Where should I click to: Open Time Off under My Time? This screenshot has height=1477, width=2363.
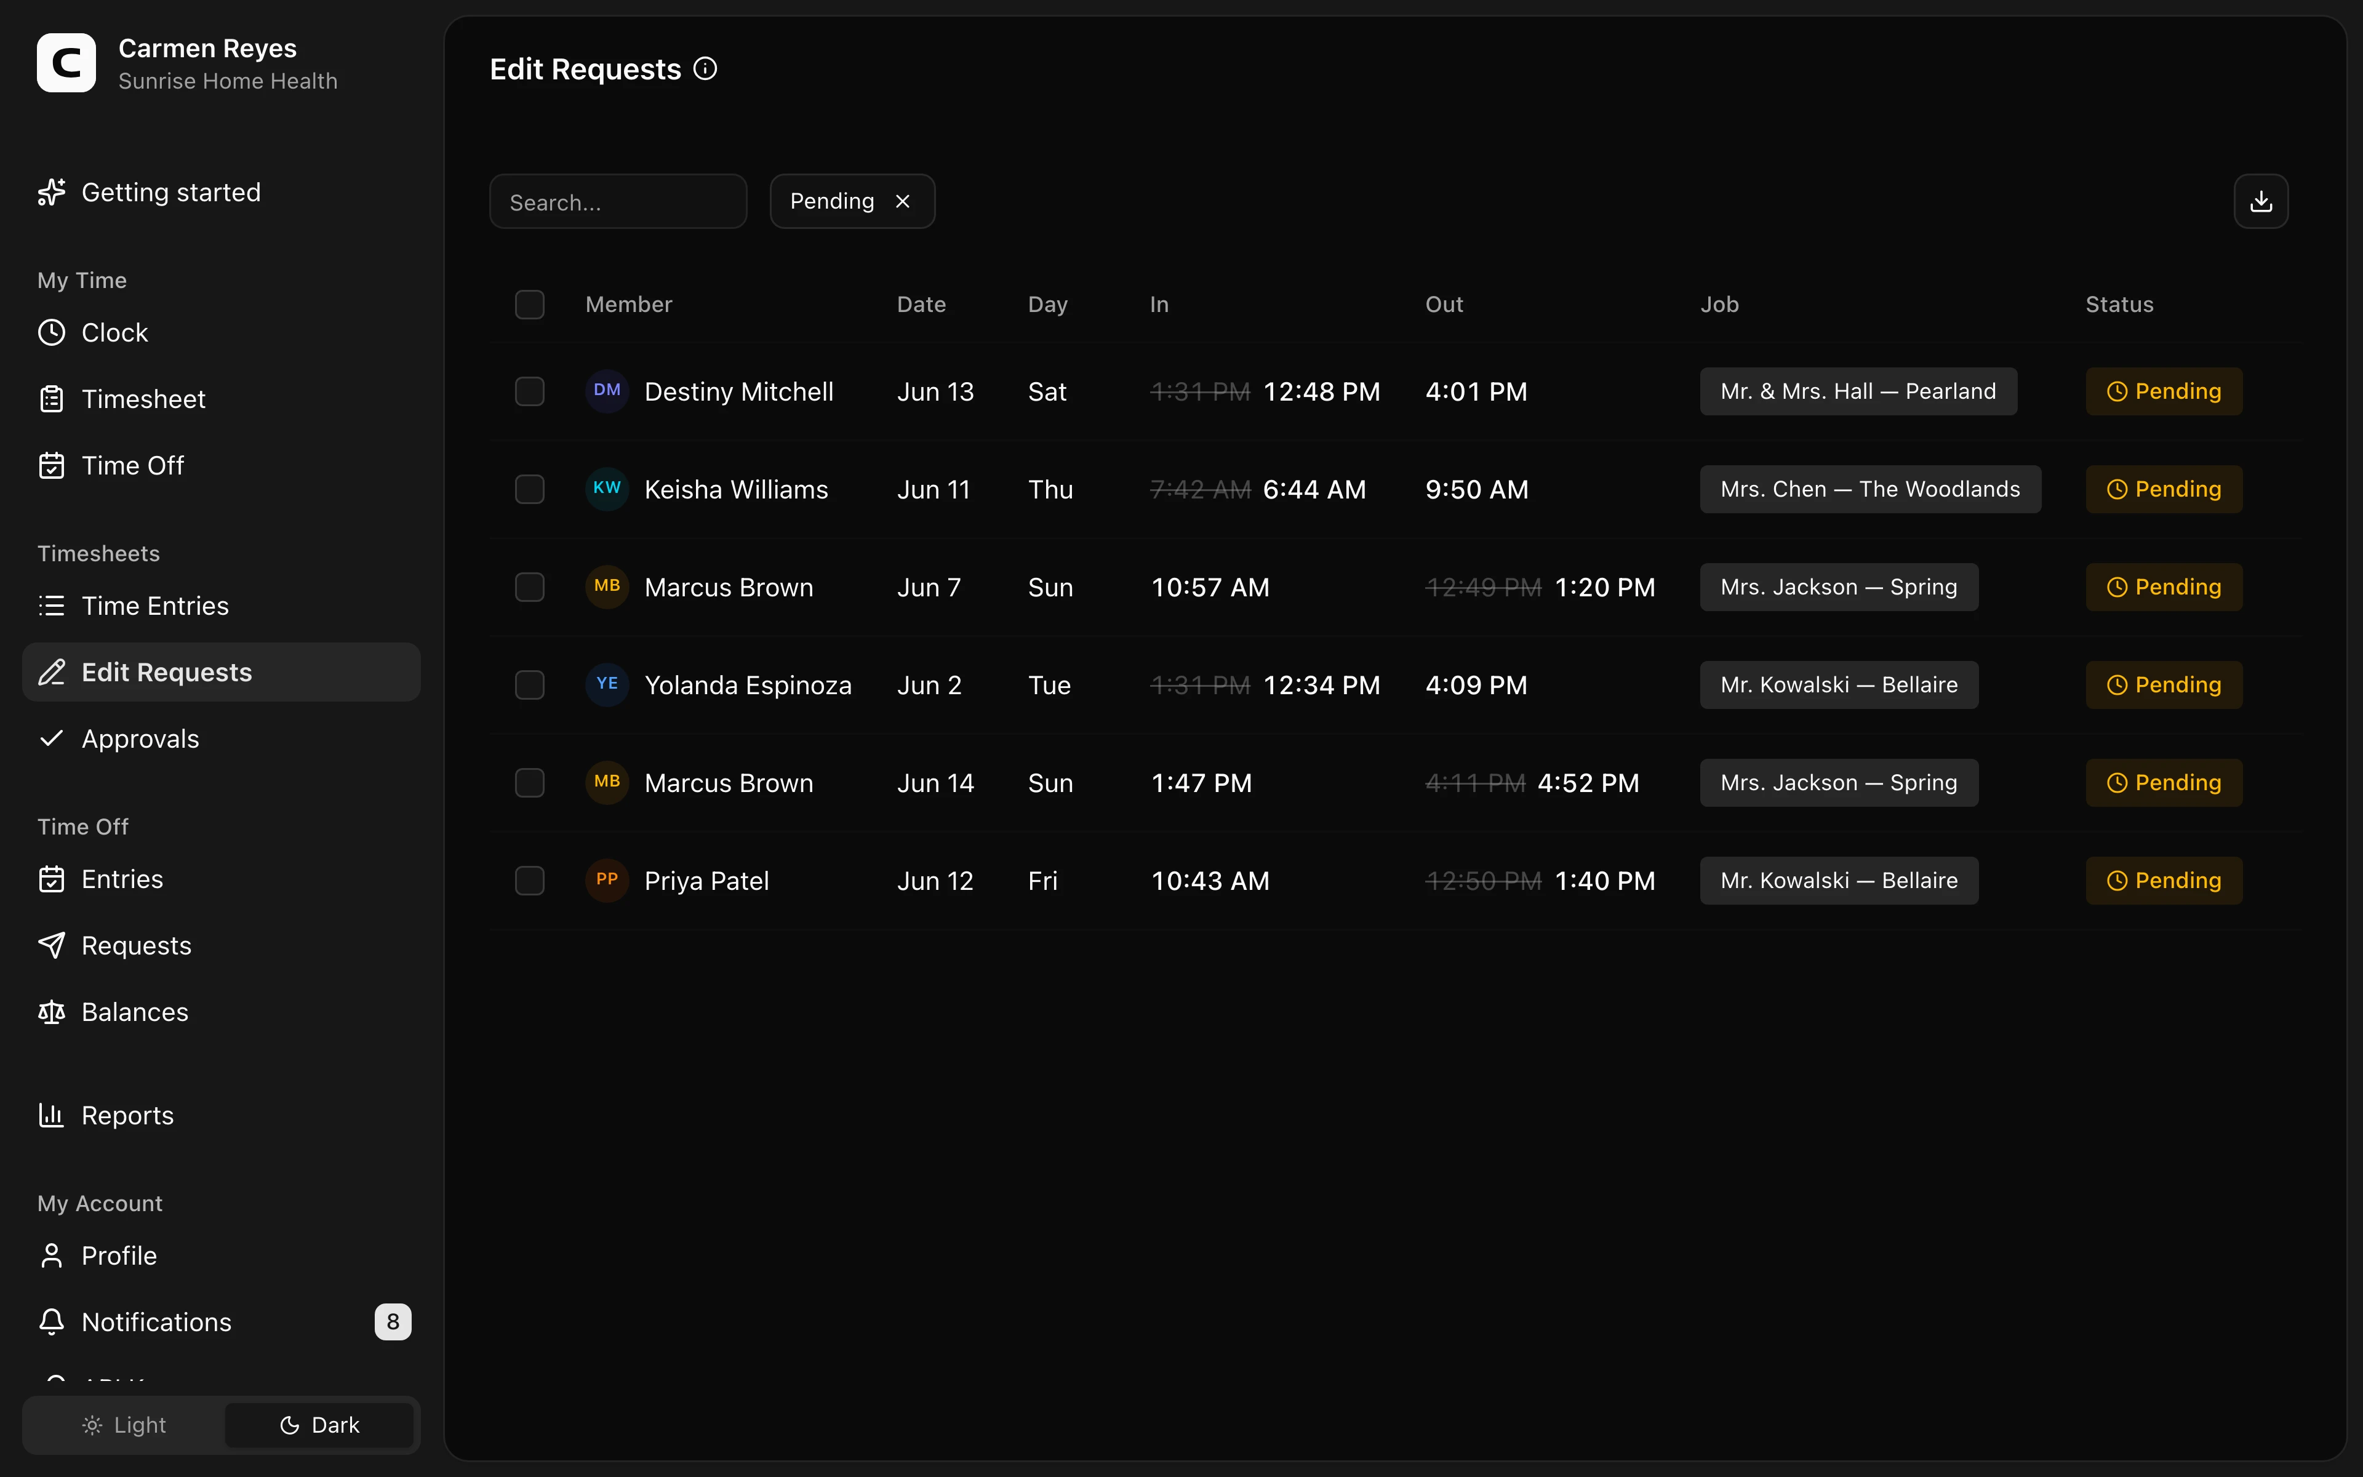click(221, 466)
